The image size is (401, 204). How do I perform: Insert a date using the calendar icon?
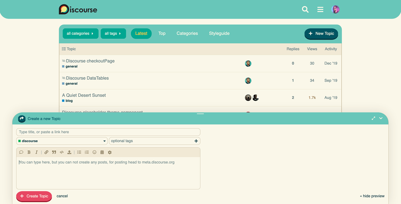click(102, 152)
